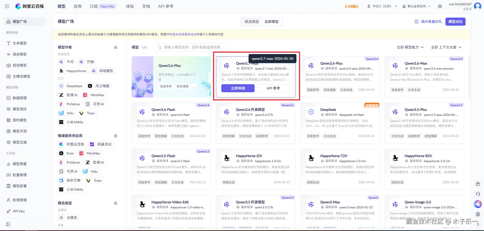Switch to the 模型 top tab
The width and height of the screenshot is (484, 231).
pyautogui.click(x=62, y=6)
